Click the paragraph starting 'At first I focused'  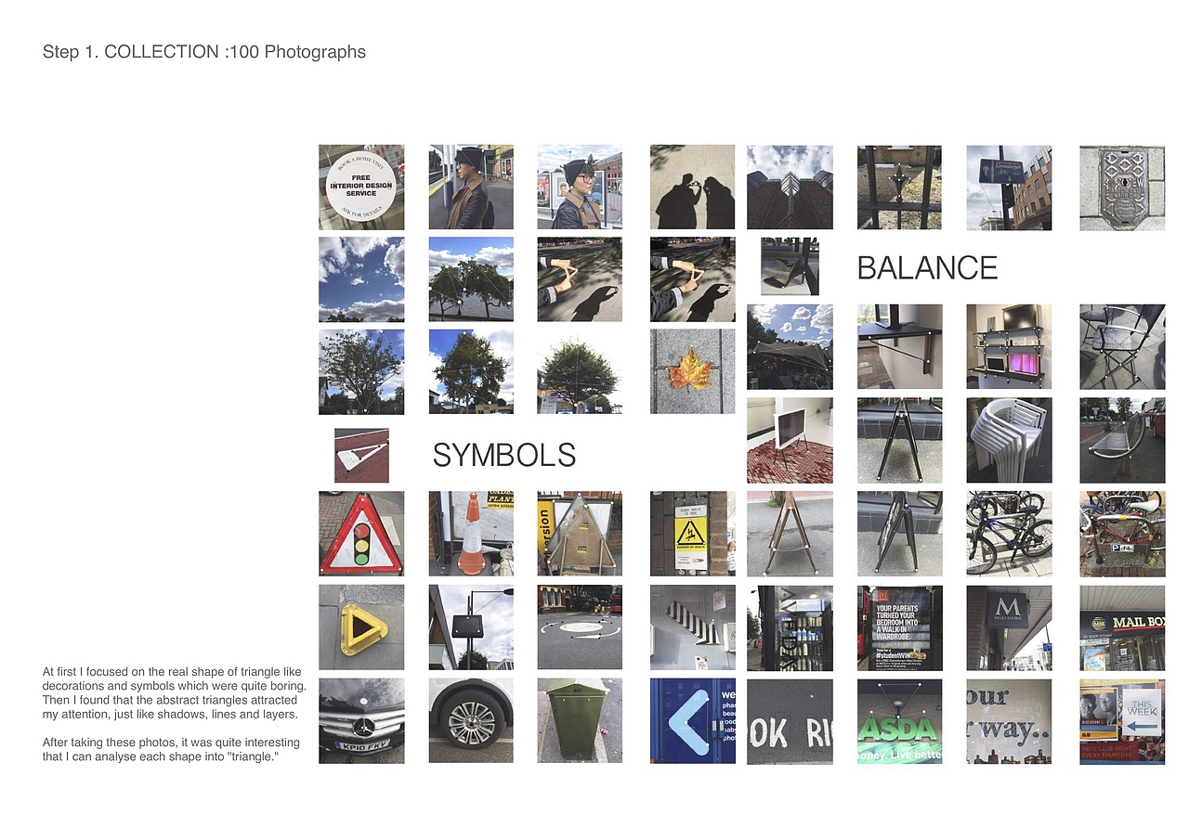tap(174, 693)
